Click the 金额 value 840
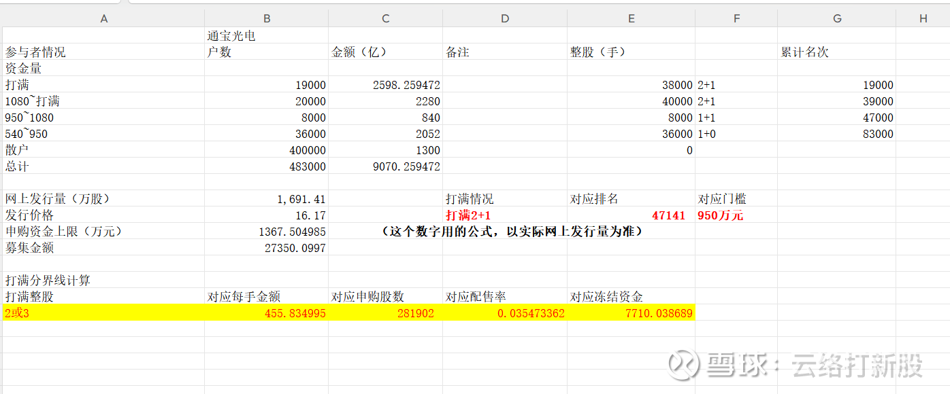This screenshot has width=950, height=394. (385, 117)
